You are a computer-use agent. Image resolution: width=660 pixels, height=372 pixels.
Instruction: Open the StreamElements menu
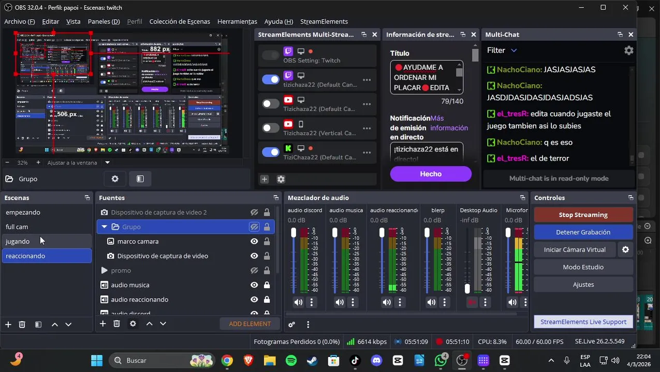pyautogui.click(x=324, y=21)
